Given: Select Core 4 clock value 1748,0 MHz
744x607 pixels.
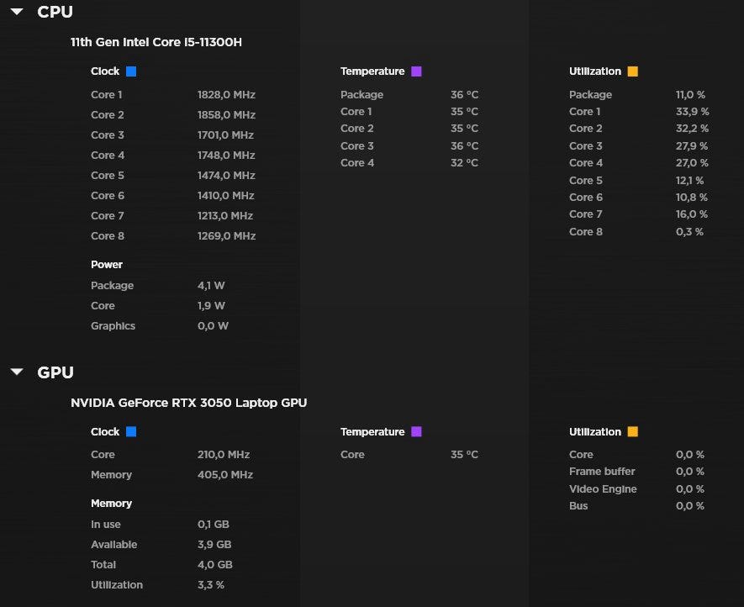Looking at the screenshot, I should [x=226, y=156].
